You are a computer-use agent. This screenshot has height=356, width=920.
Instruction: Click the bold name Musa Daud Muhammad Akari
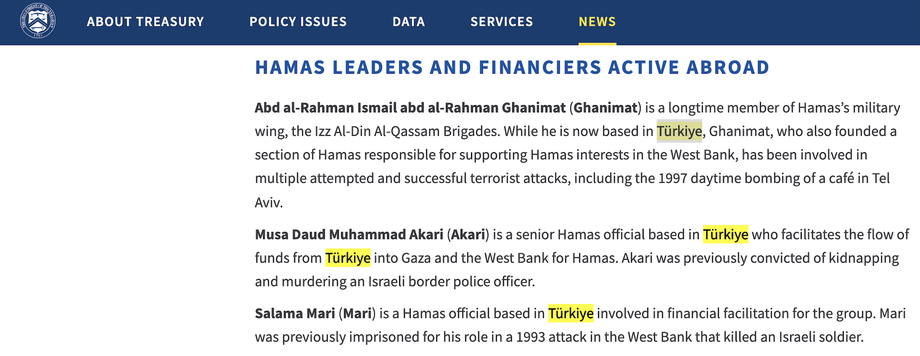coord(349,234)
